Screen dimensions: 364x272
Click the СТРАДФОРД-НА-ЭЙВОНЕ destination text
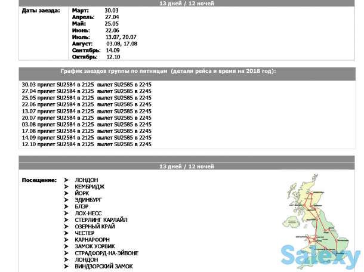(106, 253)
